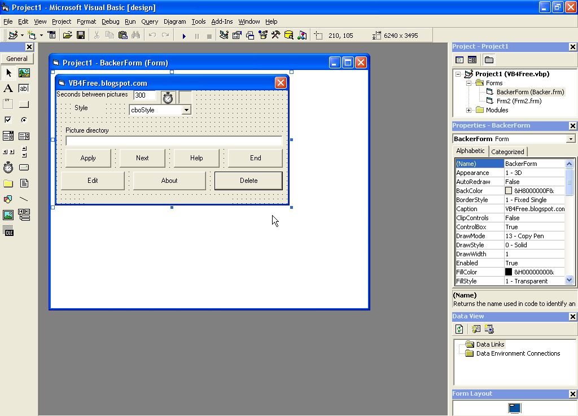
Task: Select the Data control tool in toolbox
Action: 24,215
